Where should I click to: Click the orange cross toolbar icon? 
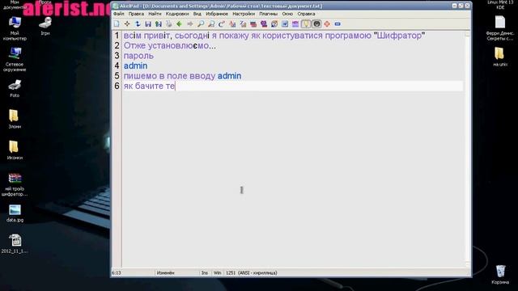point(327,23)
